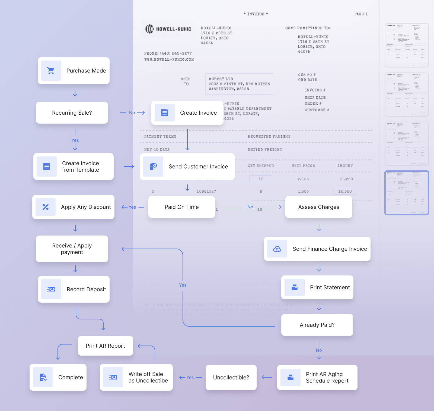Viewport: 434px width, 411px height.
Task: Click the document icon on Create Invoice
Action: click(164, 113)
